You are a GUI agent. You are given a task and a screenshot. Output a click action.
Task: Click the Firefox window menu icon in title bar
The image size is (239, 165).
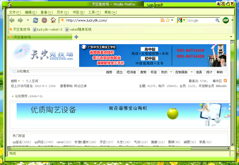9,4
